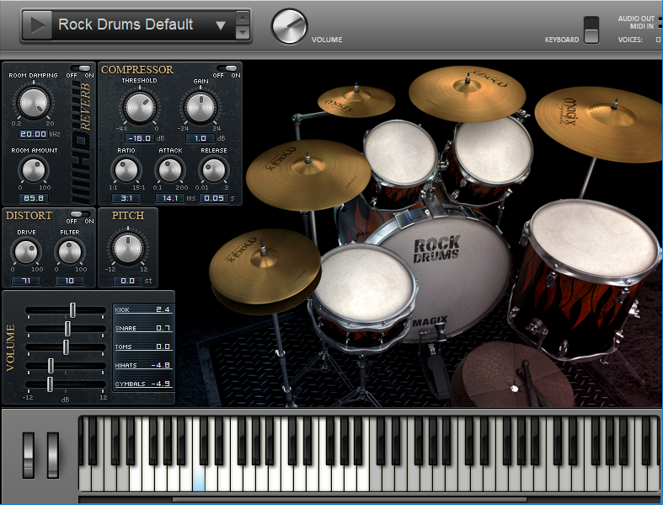Toggle the Compressor off/on switch
The width and height of the screenshot is (663, 505).
(x=227, y=68)
